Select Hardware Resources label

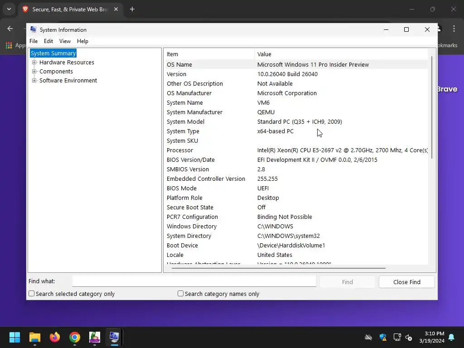click(x=67, y=63)
